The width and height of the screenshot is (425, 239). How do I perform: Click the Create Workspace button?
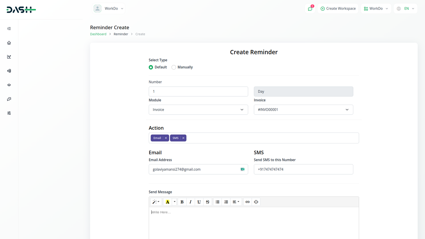coord(338,8)
